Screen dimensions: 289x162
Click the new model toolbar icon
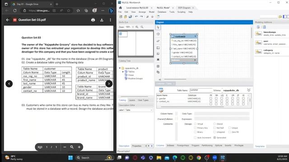point(121,17)
